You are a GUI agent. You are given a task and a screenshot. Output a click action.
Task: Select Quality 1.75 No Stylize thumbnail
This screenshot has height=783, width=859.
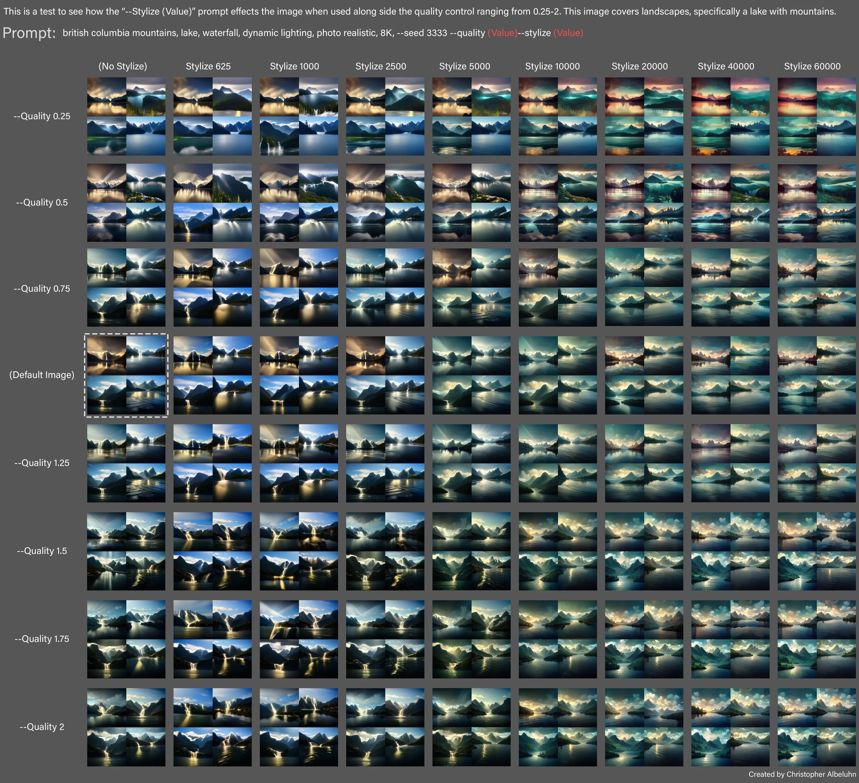tap(126, 639)
